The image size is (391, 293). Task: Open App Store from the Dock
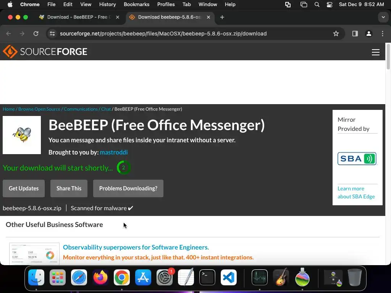point(143,277)
